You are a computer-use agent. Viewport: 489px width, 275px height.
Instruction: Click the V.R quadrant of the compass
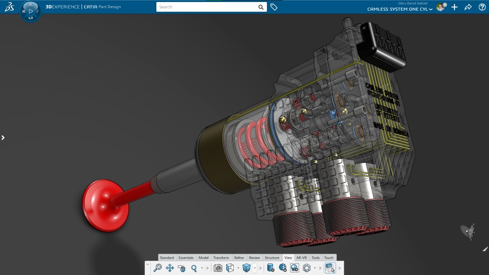coord(31,18)
